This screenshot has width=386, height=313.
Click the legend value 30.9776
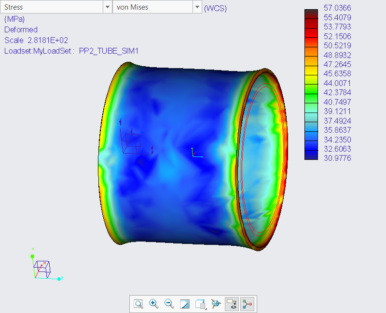pos(337,158)
